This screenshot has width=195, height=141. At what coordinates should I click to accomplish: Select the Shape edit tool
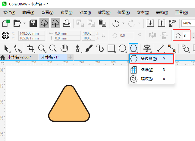tap(17, 49)
